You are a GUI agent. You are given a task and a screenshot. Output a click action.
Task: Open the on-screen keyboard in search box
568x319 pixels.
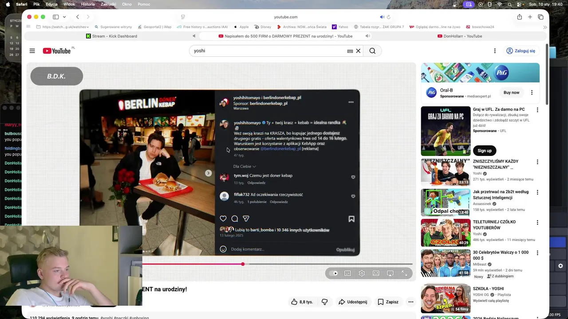tap(350, 51)
